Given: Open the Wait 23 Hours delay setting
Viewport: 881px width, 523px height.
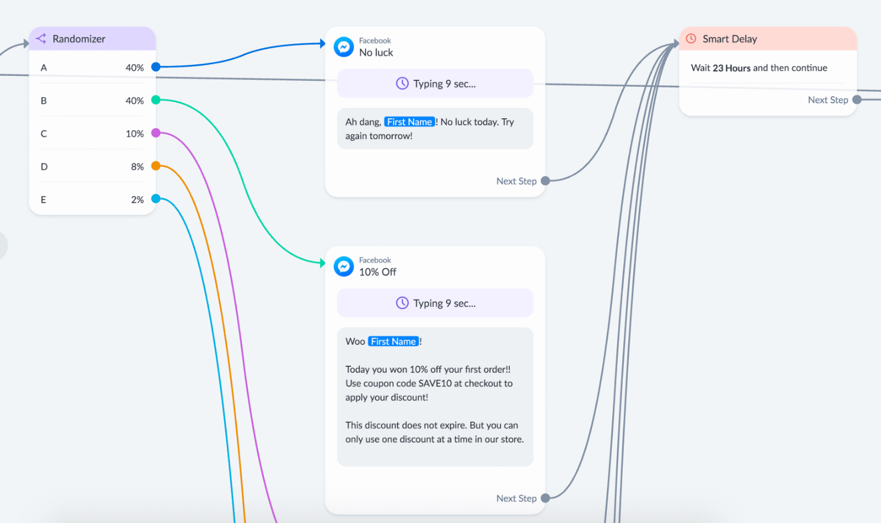Looking at the screenshot, I should click(x=759, y=68).
